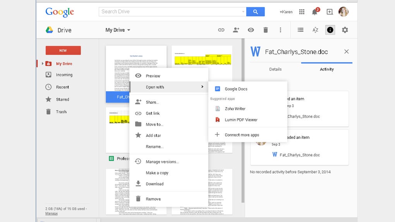Close the file details panel
Image resolution: width=395 pixels, height=222 pixels.
tap(346, 51)
